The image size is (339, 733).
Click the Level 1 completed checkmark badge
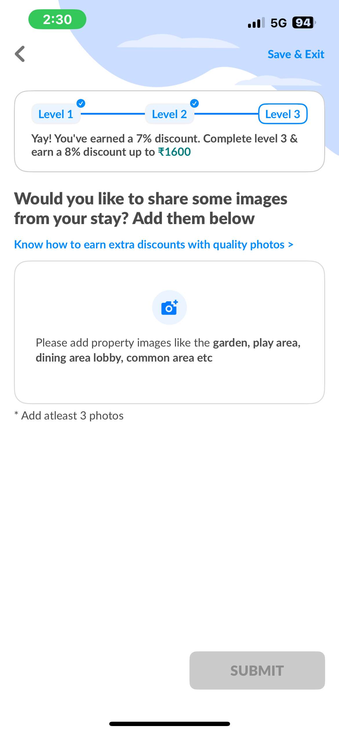[81, 103]
